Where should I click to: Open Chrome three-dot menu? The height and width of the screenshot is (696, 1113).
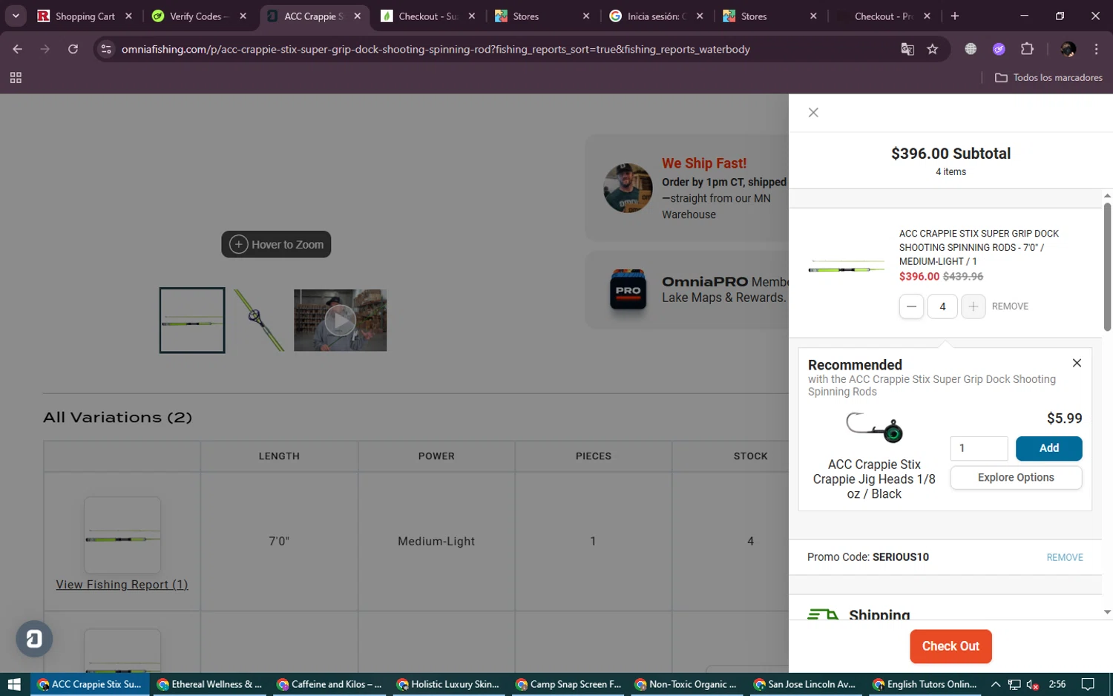pos(1096,49)
